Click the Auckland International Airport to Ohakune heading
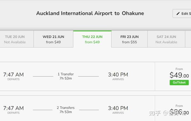This screenshot has height=121, width=191. tap(90, 13)
